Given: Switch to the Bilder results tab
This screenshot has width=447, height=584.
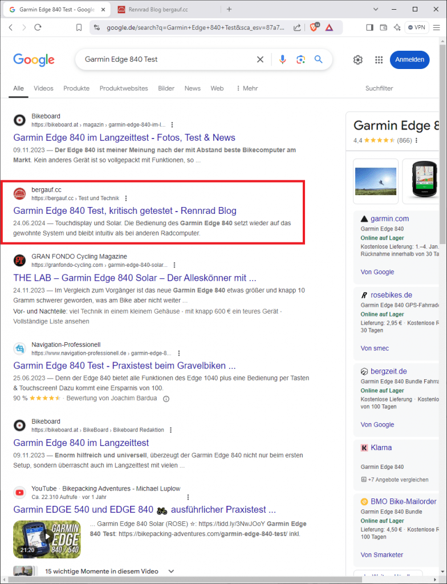Looking at the screenshot, I should (166, 88).
